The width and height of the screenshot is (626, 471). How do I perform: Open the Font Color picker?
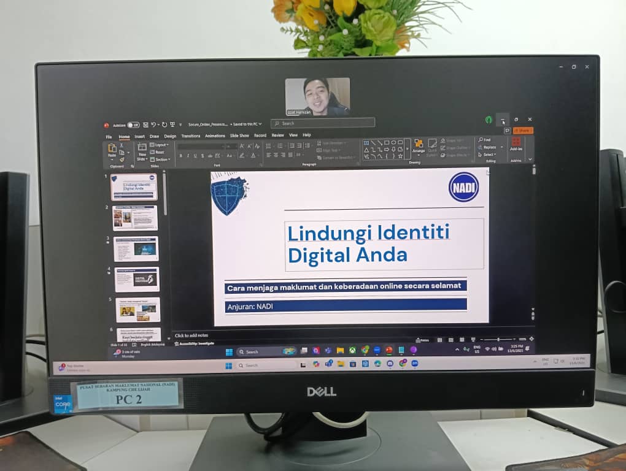pyautogui.click(x=253, y=156)
